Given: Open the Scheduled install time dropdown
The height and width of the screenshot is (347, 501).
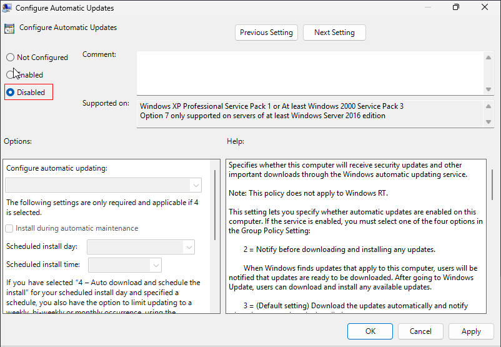Looking at the screenshot, I should pos(125,265).
